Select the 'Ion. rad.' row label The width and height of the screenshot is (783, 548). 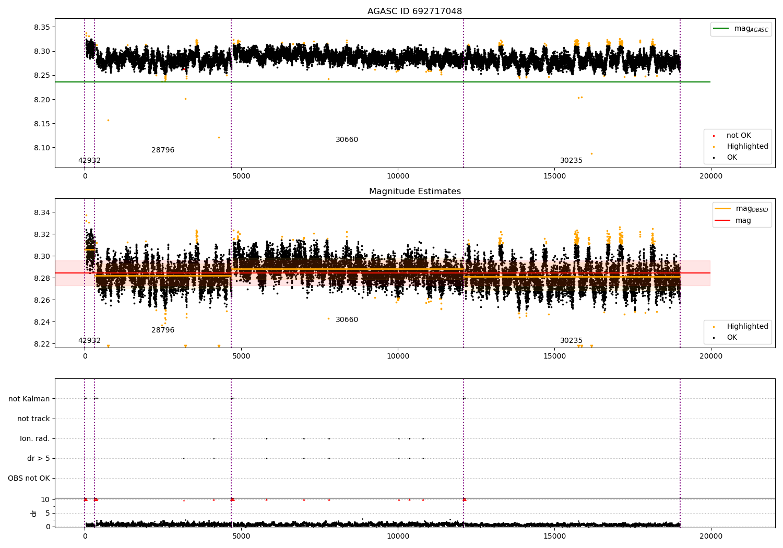(35, 438)
